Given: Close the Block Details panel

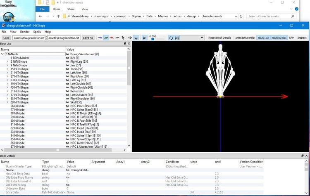Looking at the screenshot, I should click(x=306, y=156).
